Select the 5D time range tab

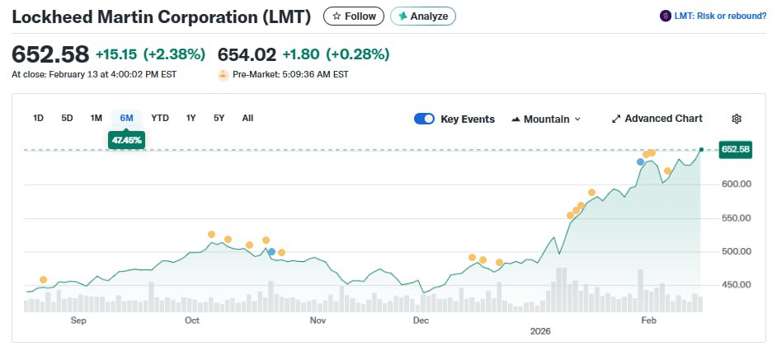coord(67,118)
